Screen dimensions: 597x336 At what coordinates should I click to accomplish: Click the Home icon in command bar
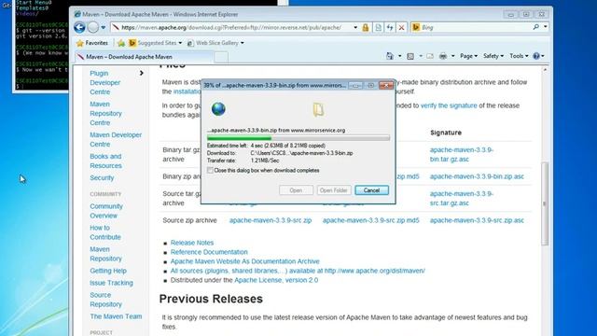[x=390, y=56]
